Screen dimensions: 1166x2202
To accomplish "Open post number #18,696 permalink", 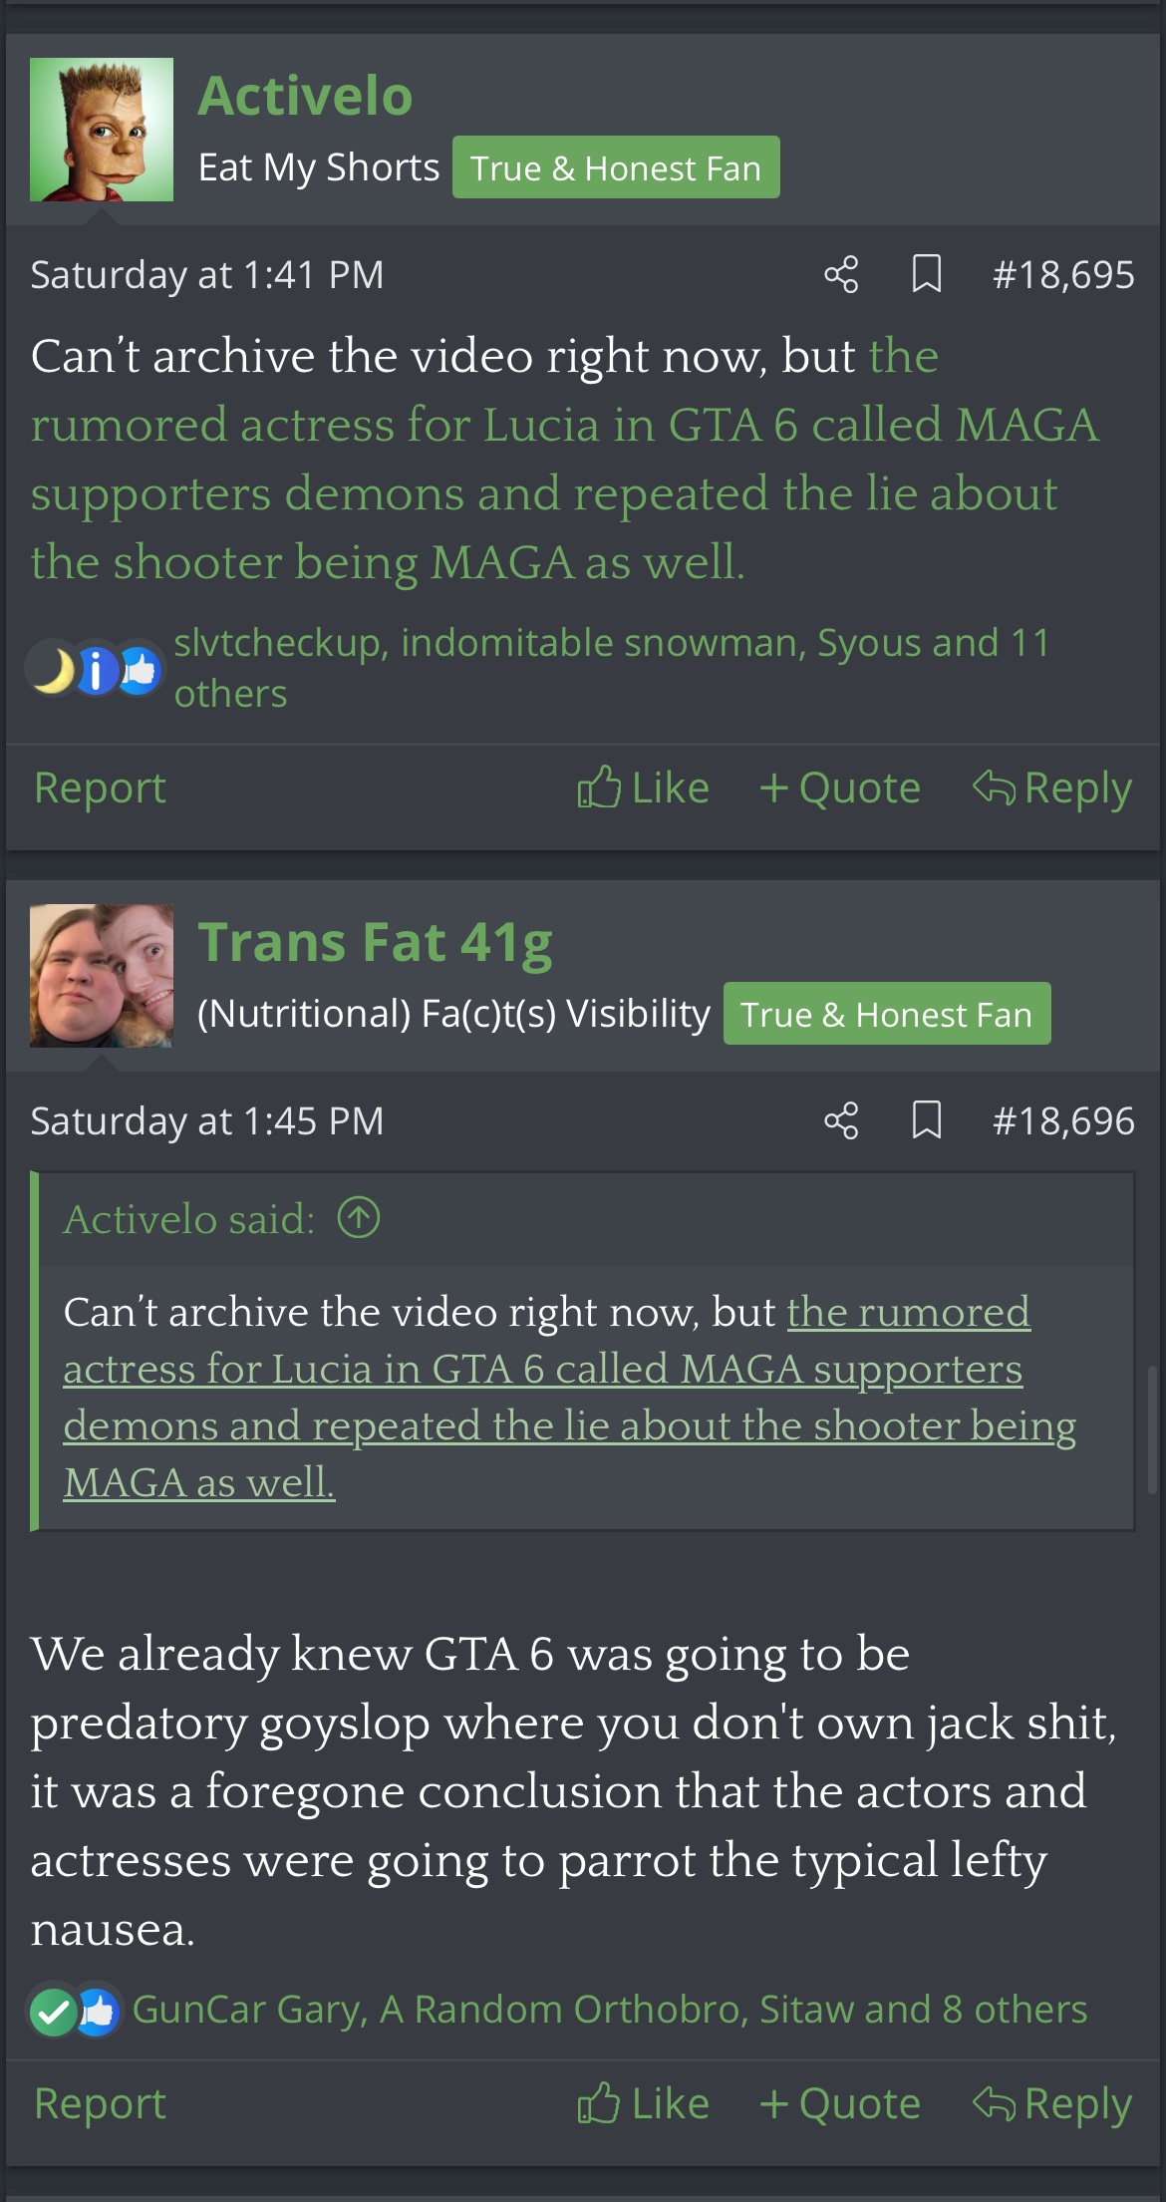I will 1063,1120.
